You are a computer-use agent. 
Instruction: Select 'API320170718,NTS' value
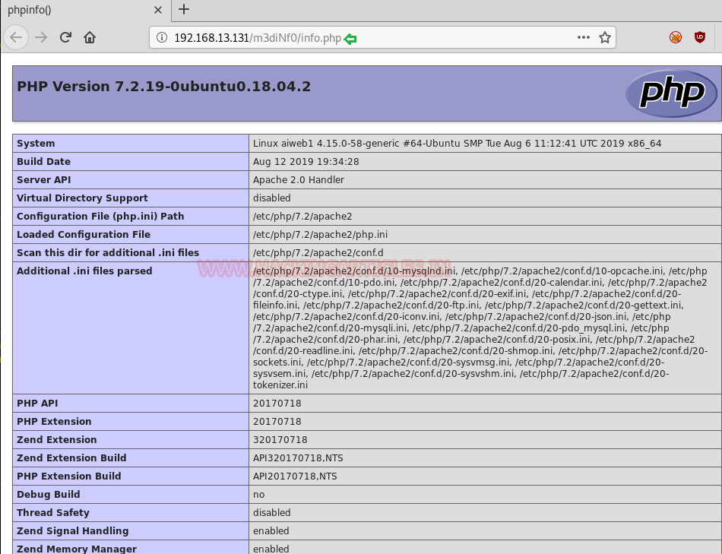click(298, 457)
